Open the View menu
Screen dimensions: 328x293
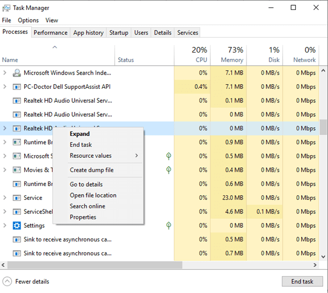[52, 21]
